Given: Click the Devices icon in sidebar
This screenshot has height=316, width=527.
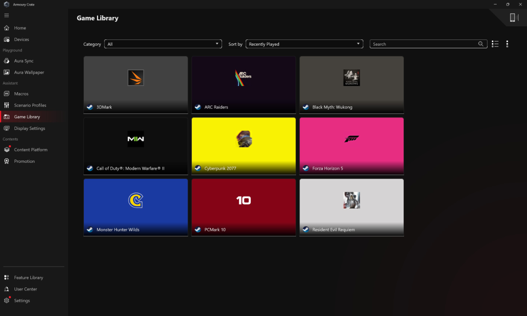Looking at the screenshot, I should (x=7, y=39).
